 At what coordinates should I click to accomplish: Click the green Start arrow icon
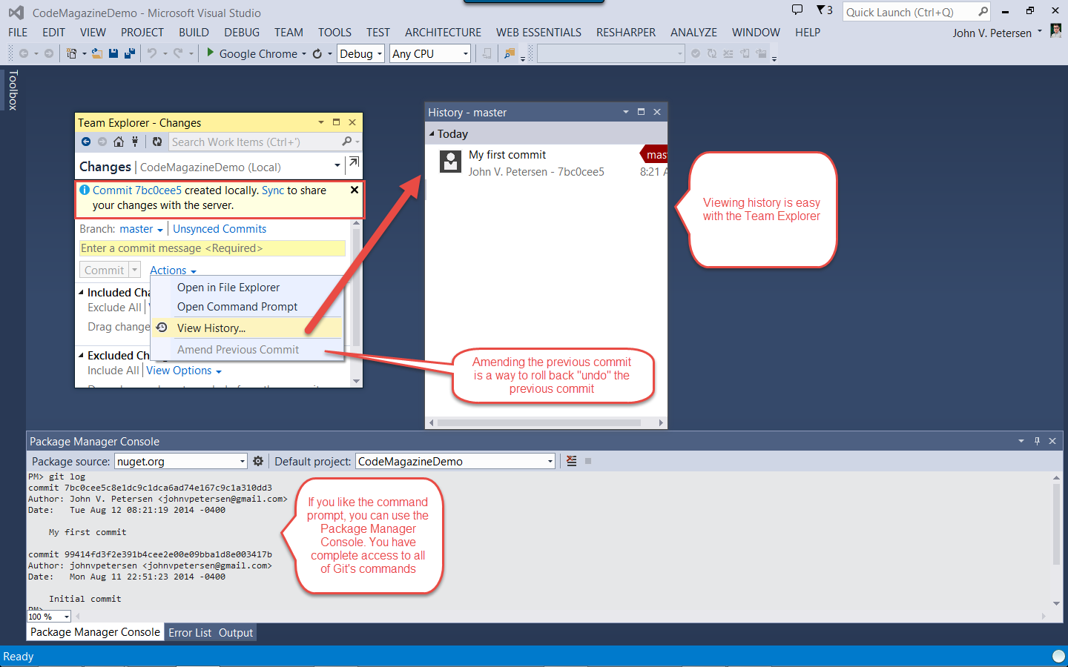pos(211,53)
